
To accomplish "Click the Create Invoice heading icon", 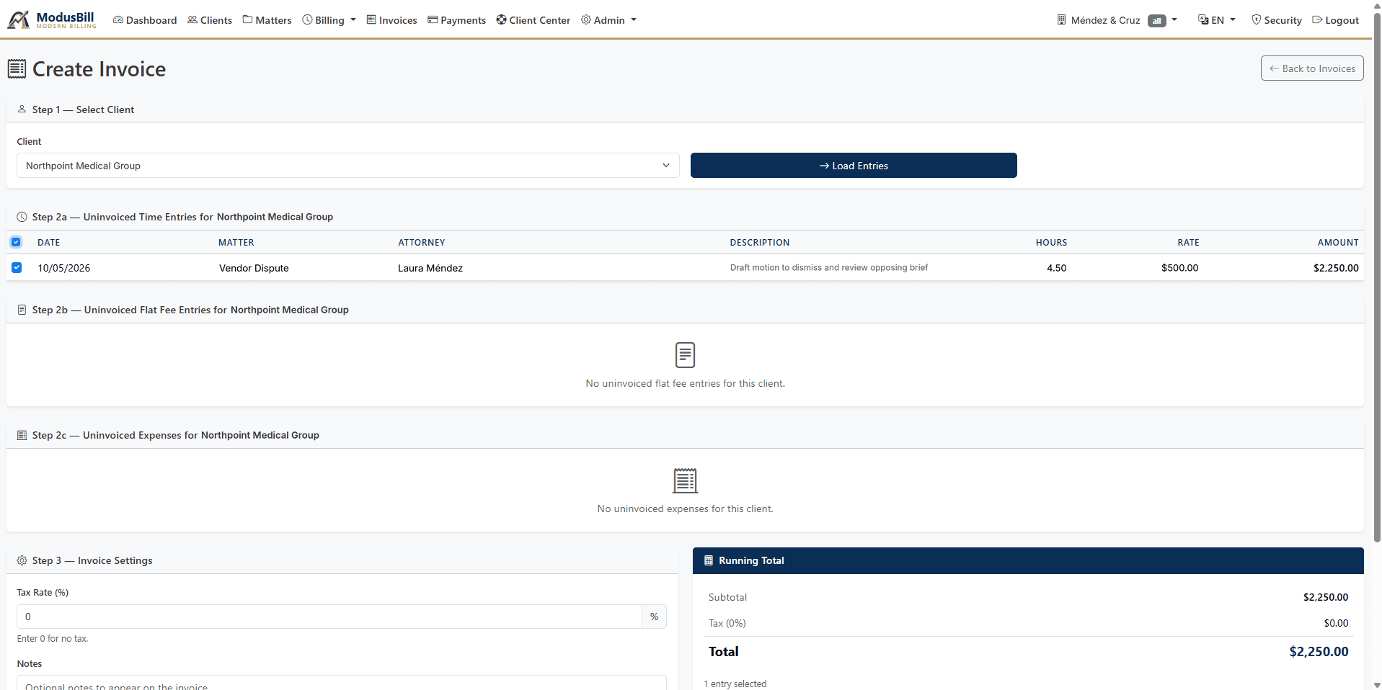I will point(17,69).
